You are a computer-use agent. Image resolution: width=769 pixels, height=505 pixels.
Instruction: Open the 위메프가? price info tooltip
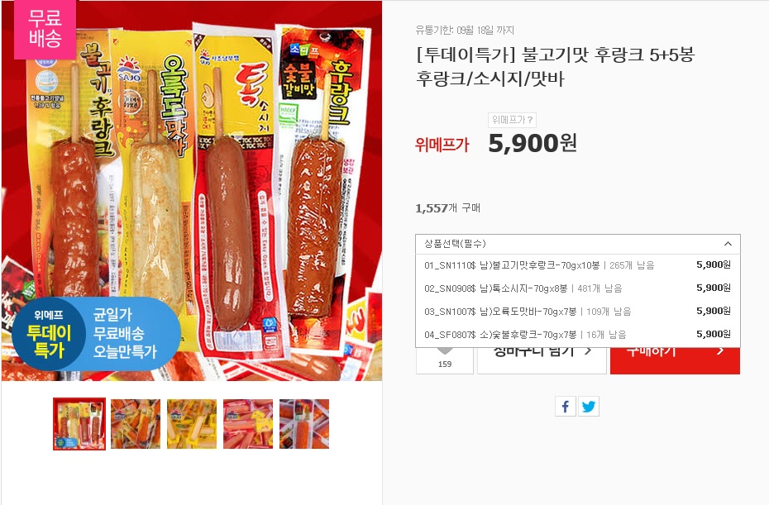pos(512,120)
